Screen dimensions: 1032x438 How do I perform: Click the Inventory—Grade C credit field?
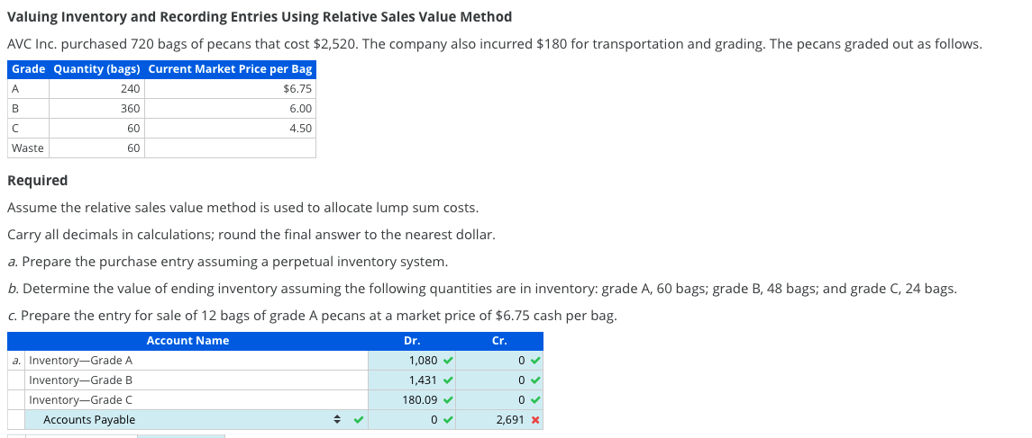click(499, 400)
